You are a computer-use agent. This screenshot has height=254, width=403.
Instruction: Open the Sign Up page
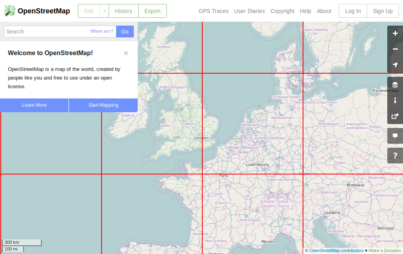click(x=382, y=11)
